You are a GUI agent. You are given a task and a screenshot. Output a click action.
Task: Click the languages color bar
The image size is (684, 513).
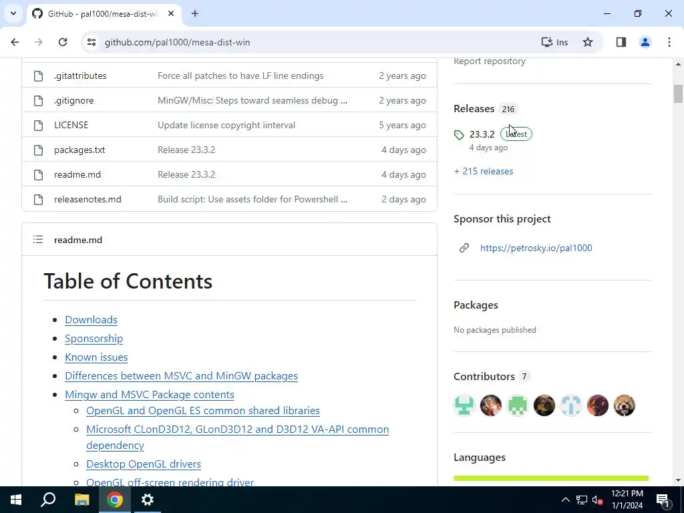coord(551,478)
